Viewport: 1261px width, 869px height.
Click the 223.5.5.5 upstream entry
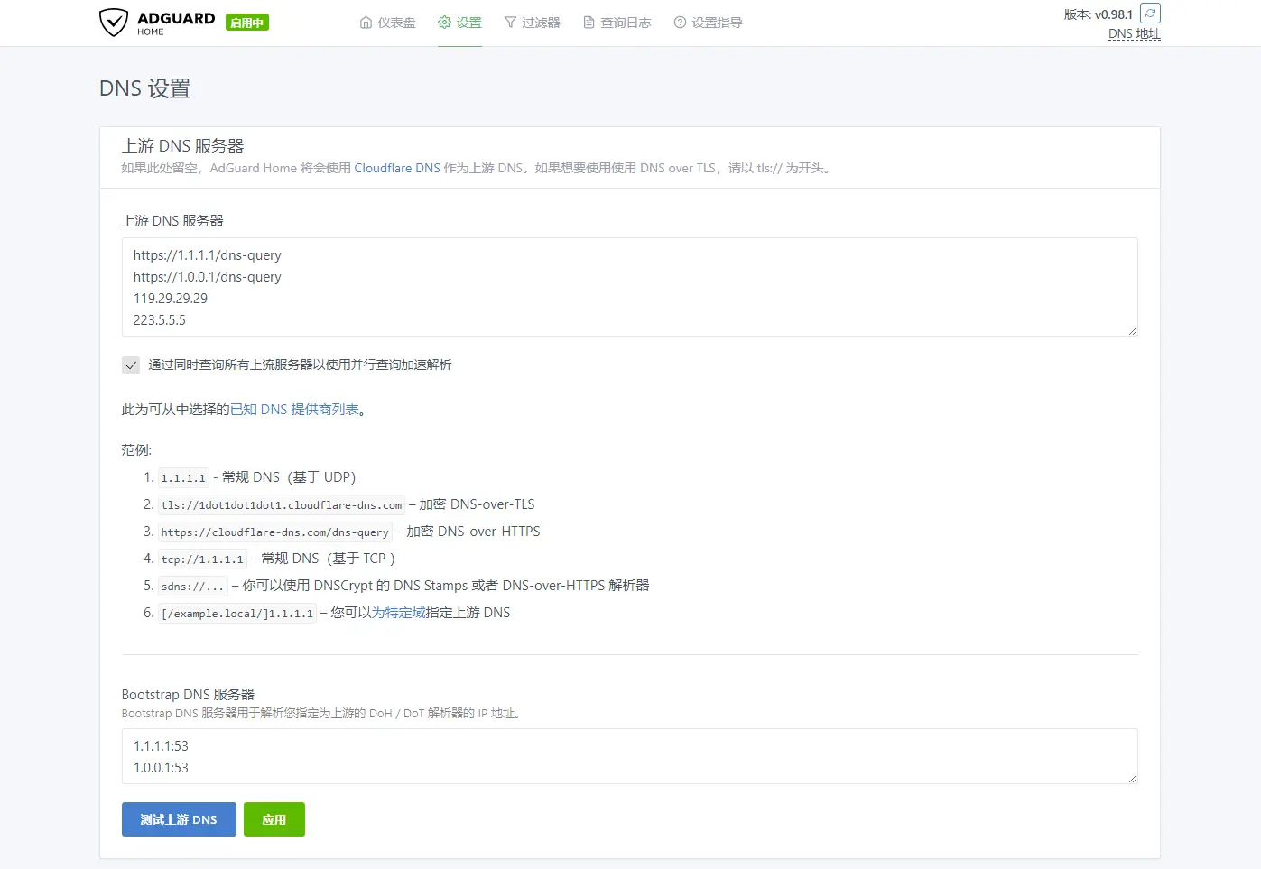point(159,320)
